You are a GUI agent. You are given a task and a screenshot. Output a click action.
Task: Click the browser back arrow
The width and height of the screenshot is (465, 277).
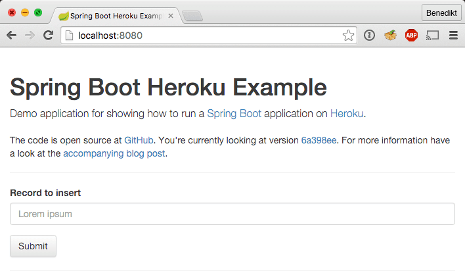pos(11,36)
